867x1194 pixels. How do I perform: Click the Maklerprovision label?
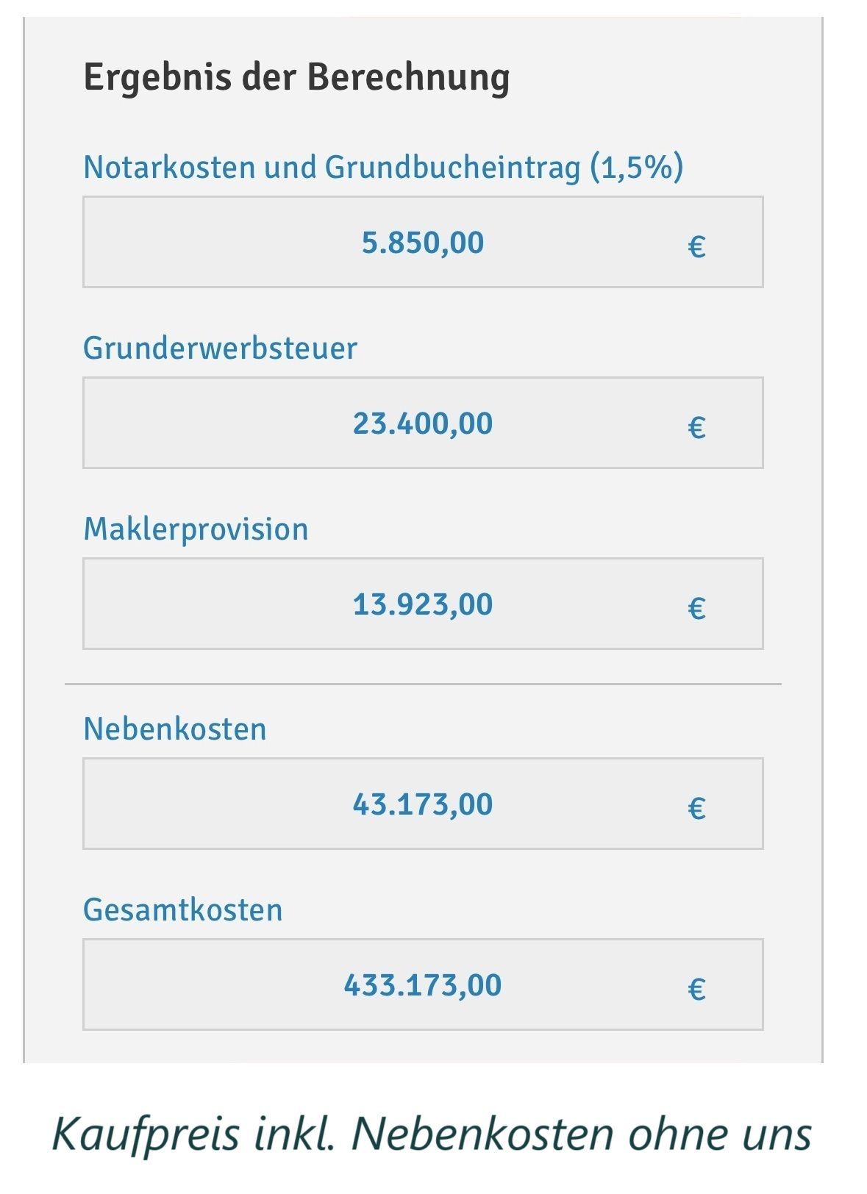[x=196, y=529]
